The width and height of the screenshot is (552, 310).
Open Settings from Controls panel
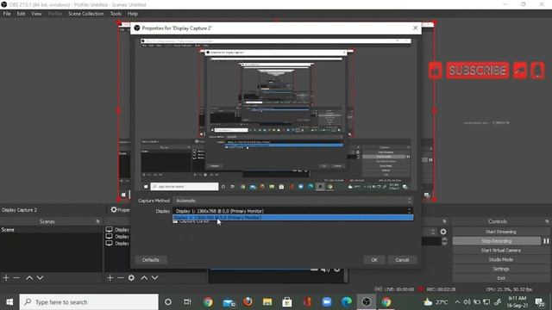tap(501, 269)
